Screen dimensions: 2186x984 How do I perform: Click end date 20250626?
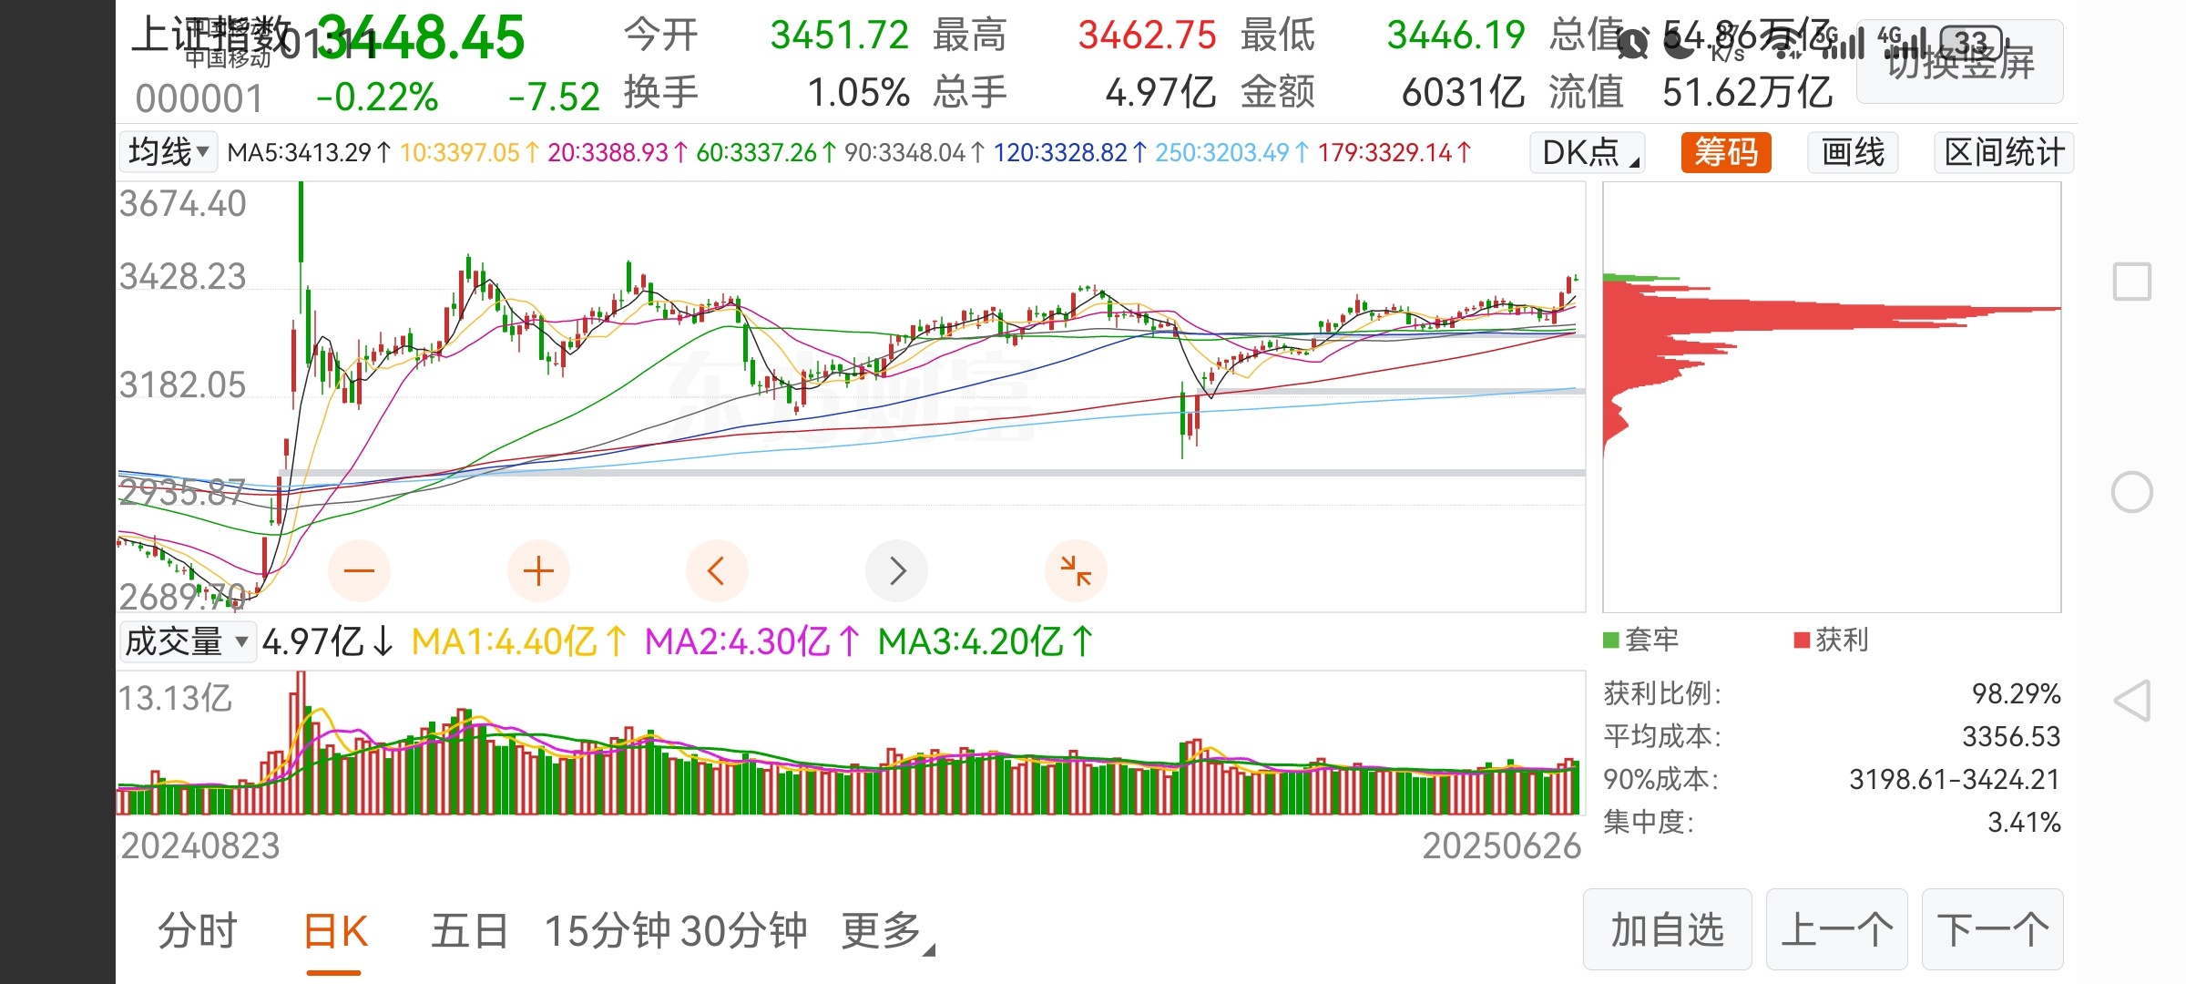(1502, 846)
